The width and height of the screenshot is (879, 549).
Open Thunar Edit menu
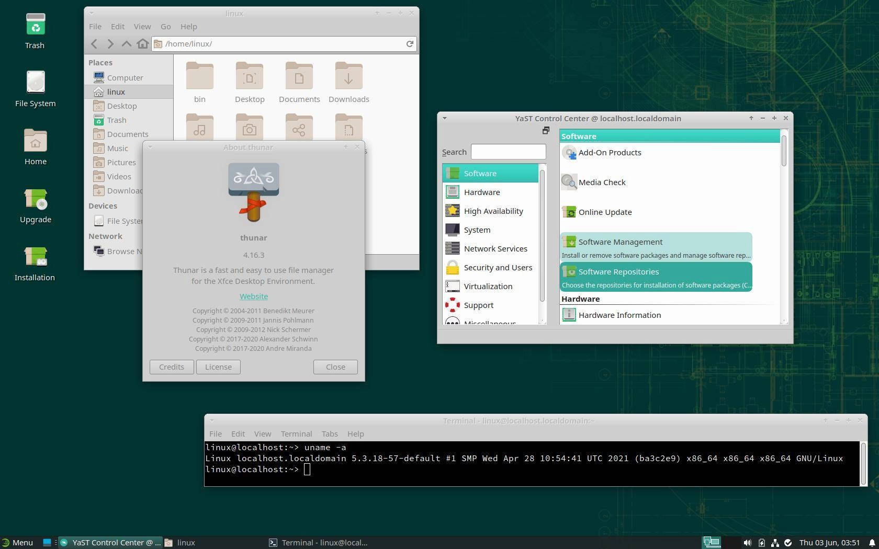click(x=118, y=26)
